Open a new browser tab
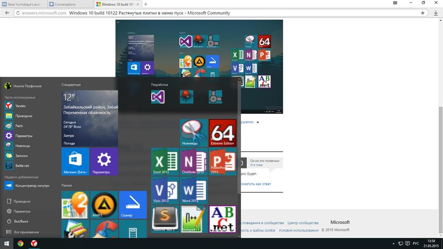The image size is (443, 249). pyautogui.click(x=145, y=4)
